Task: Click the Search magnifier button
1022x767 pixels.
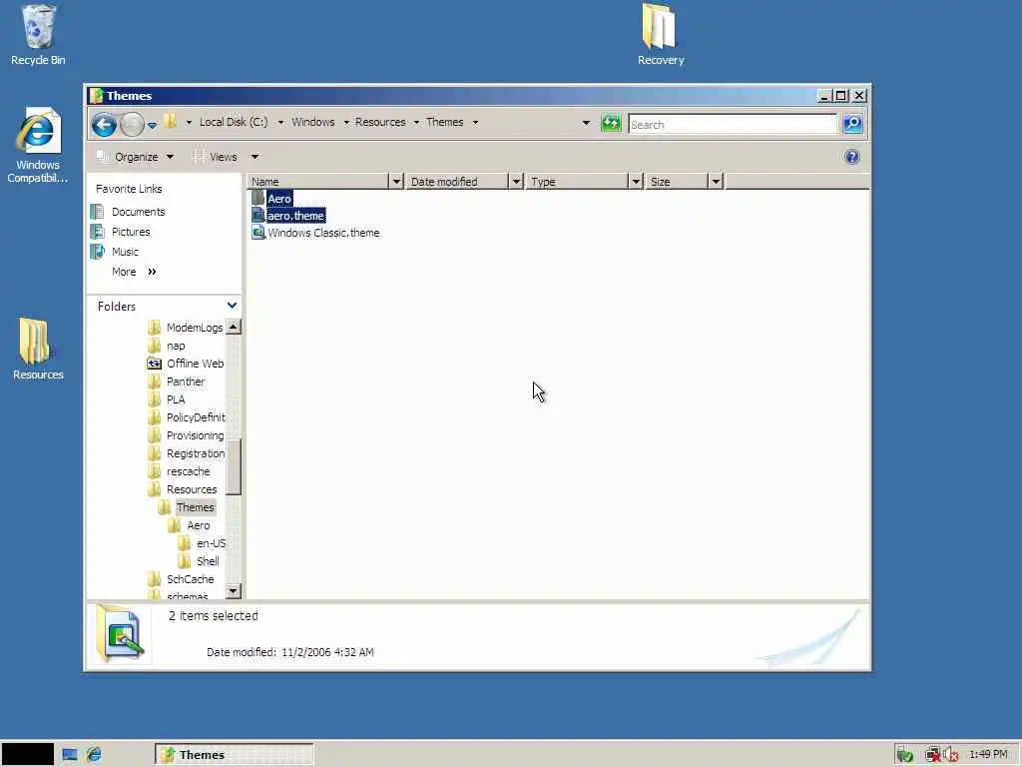Action: 852,123
